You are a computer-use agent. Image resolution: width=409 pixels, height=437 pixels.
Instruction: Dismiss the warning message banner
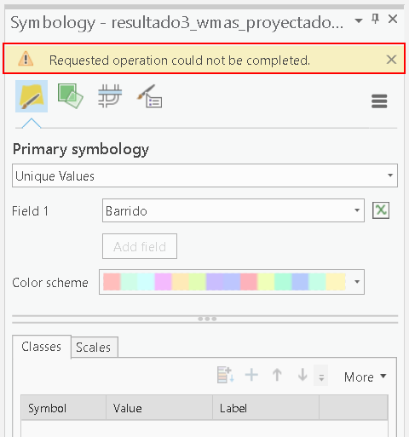tap(391, 60)
